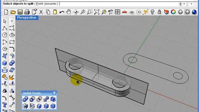Click the command area left scroll arrow

(x=184, y=4)
